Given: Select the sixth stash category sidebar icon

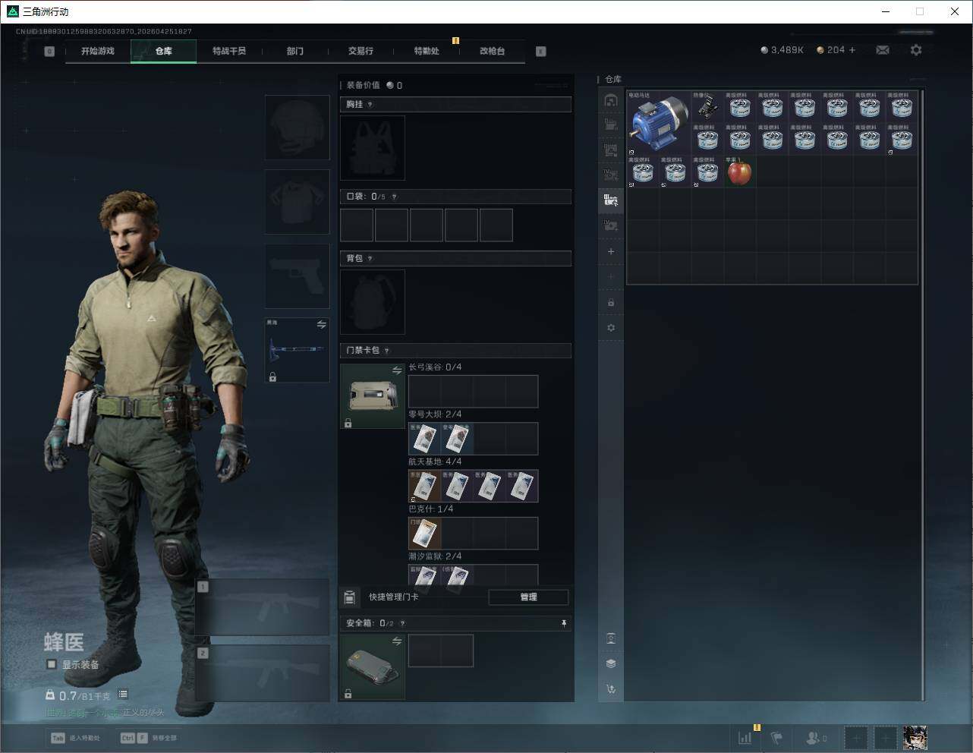Looking at the screenshot, I should click(x=611, y=225).
